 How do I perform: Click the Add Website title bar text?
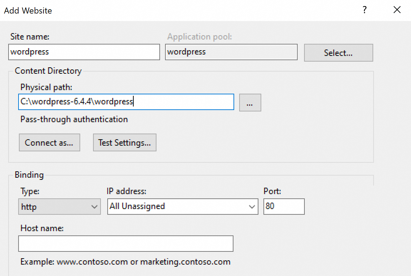pyautogui.click(x=28, y=11)
